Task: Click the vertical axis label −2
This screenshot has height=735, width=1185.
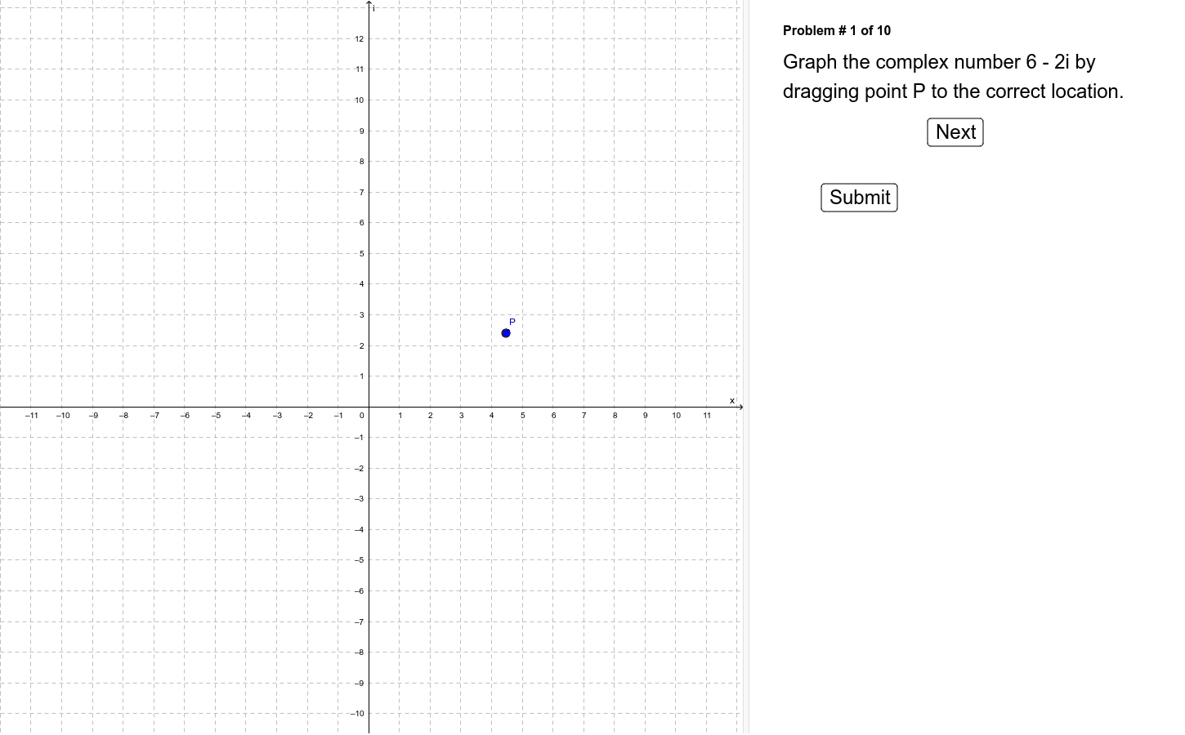Action: point(359,469)
